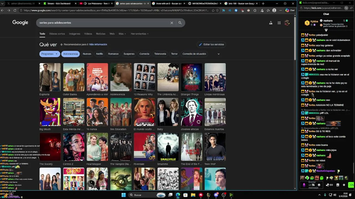
Task: Open the volume control in system tray
Action: coord(335,195)
